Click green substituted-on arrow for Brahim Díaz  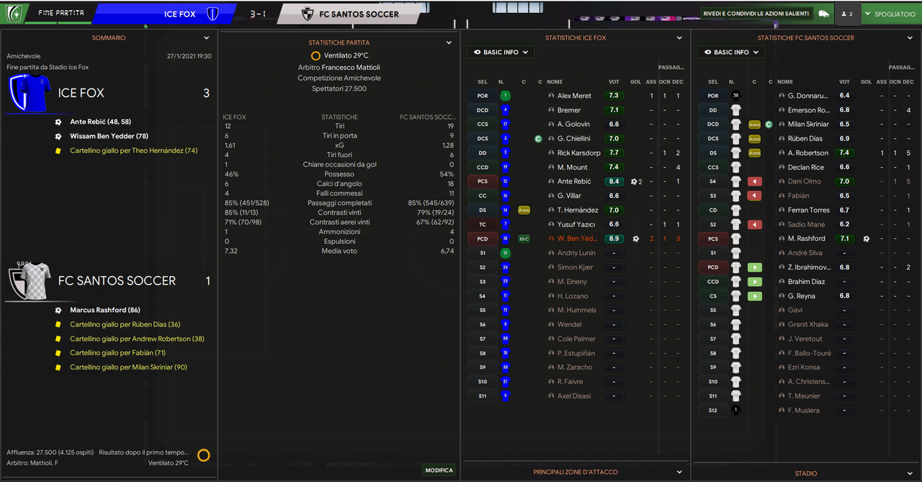coord(754,282)
